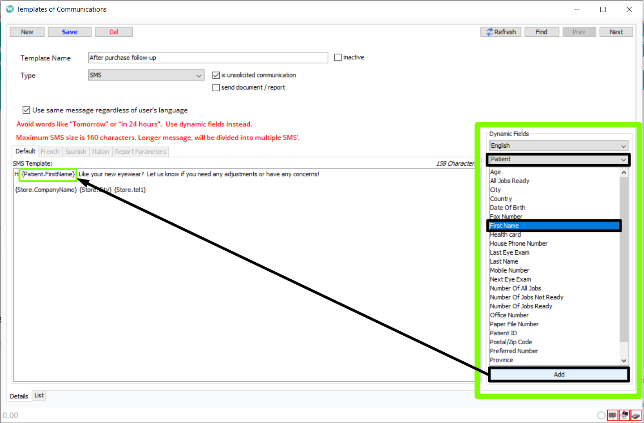Enable the inactive checkbox

pos(337,57)
